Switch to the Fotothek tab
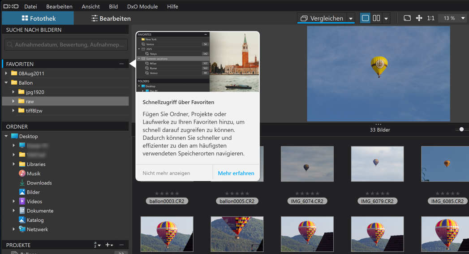469x254 pixels. click(38, 18)
